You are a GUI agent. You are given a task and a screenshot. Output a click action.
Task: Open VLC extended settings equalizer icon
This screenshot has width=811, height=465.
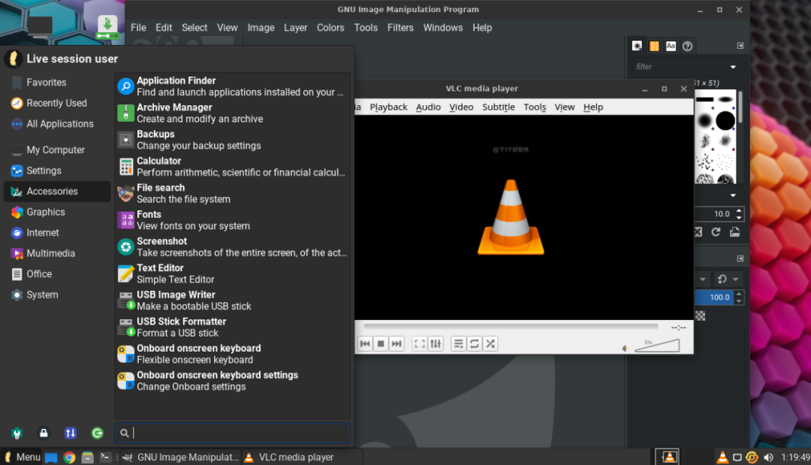(x=436, y=344)
